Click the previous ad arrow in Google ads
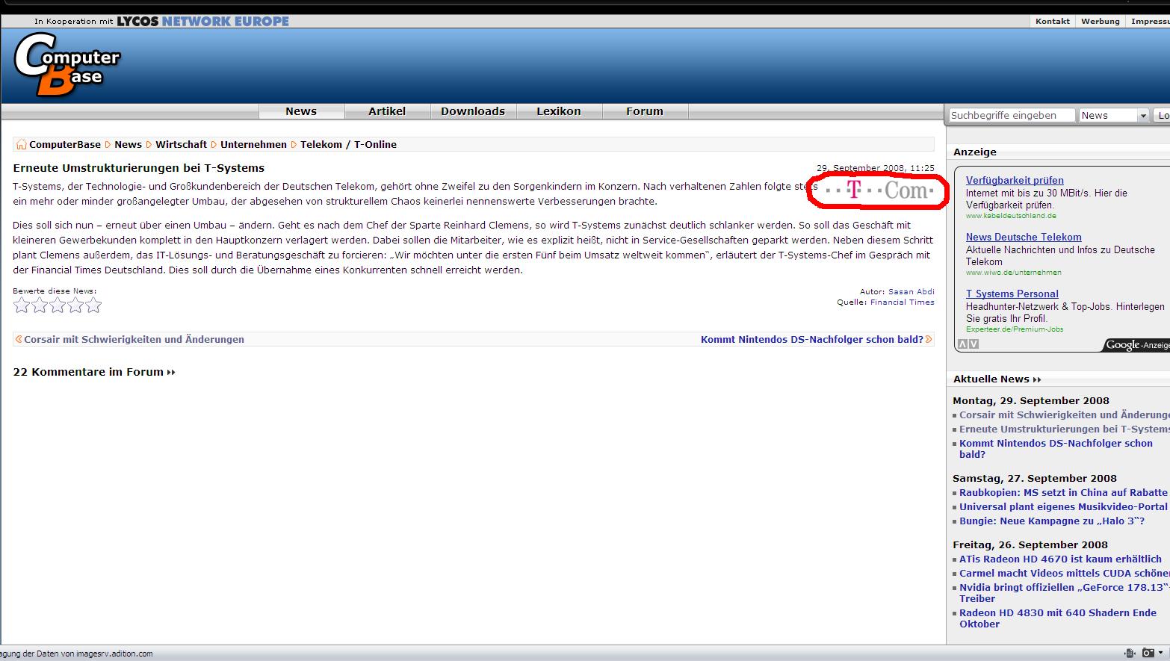Image resolution: width=1170 pixels, height=661 pixels. click(x=963, y=344)
